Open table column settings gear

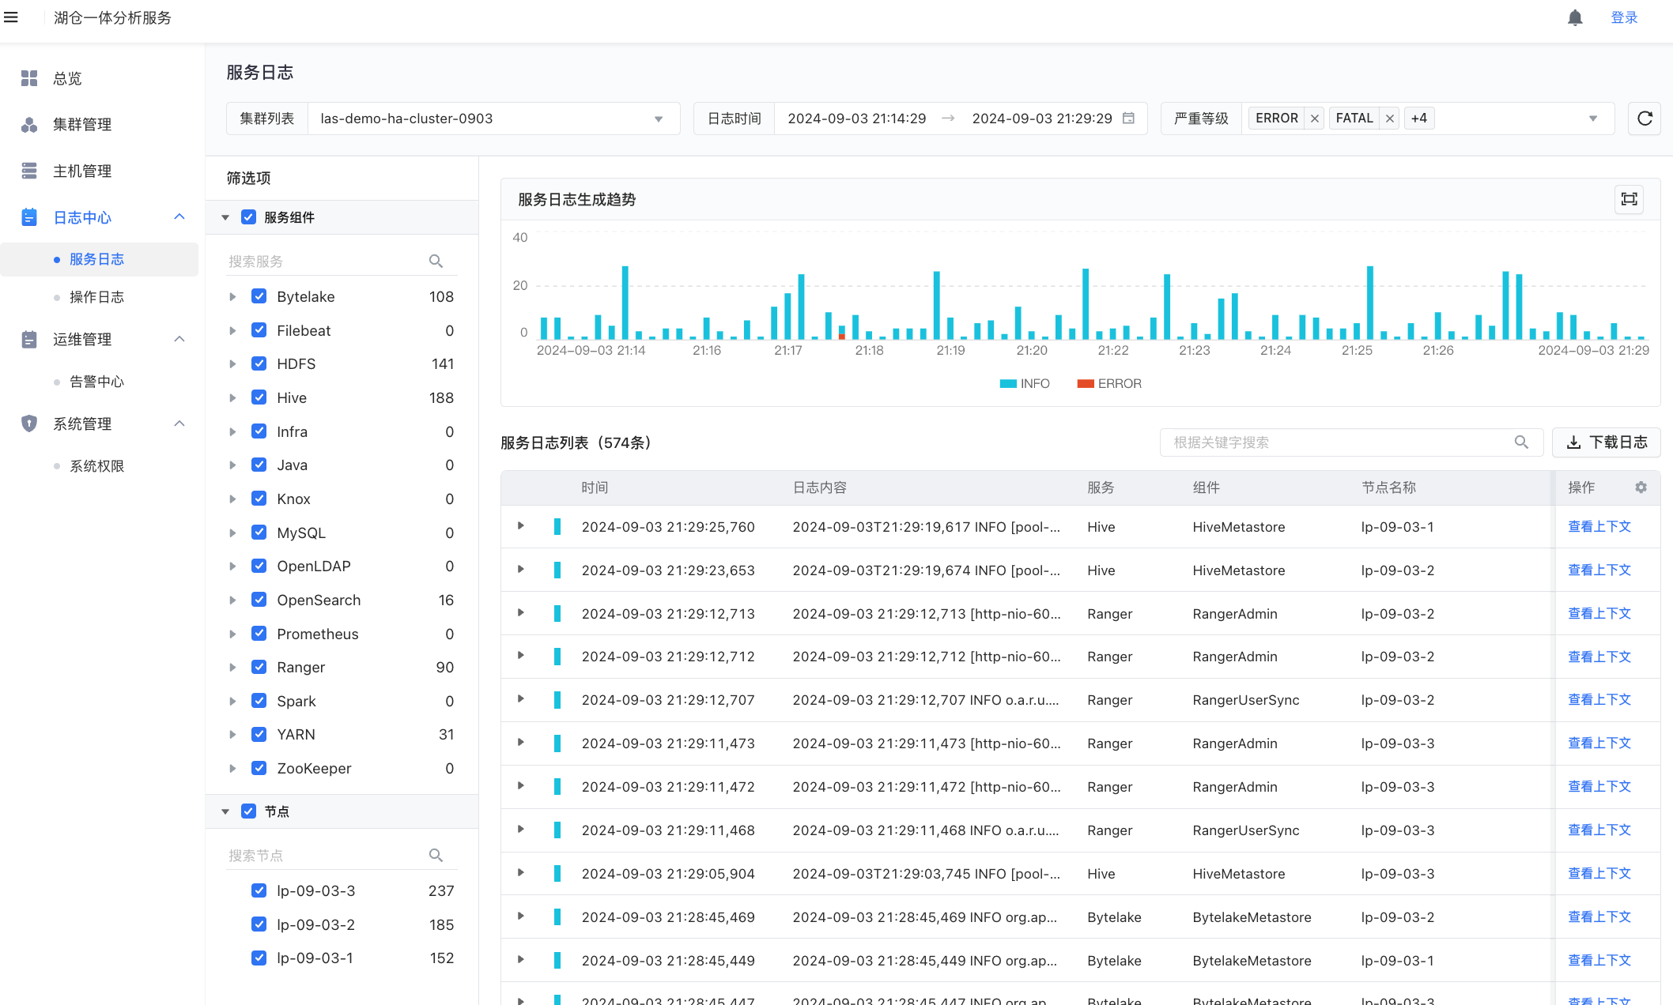point(1641,487)
